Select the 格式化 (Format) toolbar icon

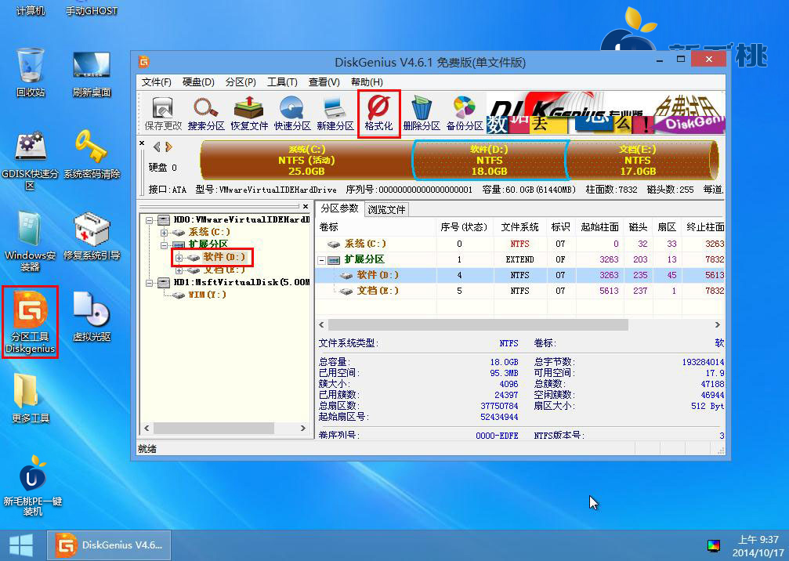click(x=378, y=112)
